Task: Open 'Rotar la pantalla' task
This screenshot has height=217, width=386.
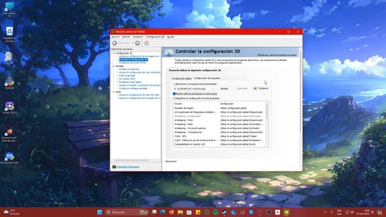Action: pyautogui.click(x=127, y=76)
